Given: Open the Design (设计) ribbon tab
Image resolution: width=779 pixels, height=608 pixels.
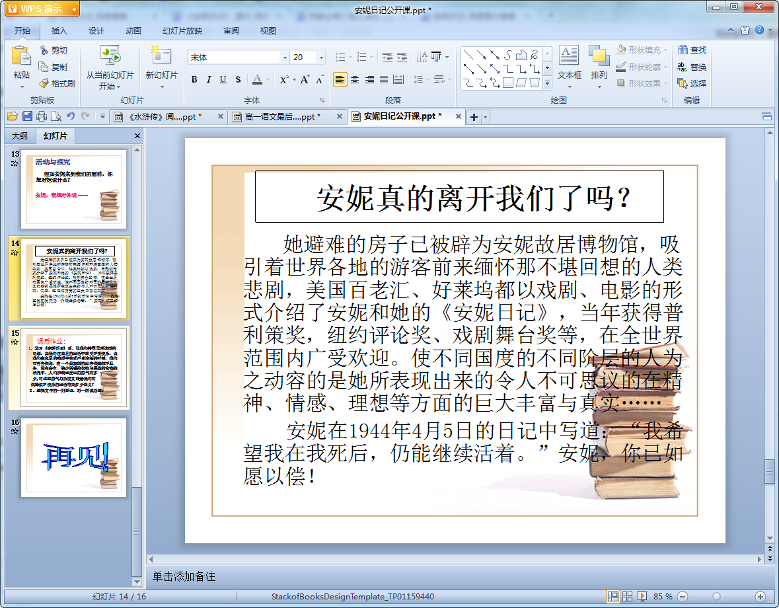Looking at the screenshot, I should click(96, 31).
